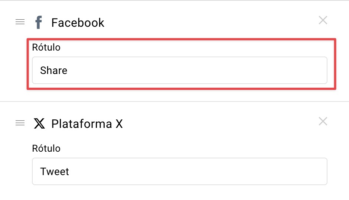The image size is (349, 200).
Task: Click blank area beside Plataforma X title
Action: [x=220, y=124]
